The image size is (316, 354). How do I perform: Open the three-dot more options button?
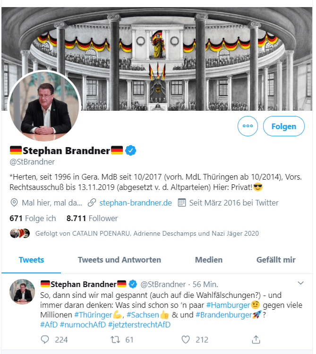tap(248, 126)
